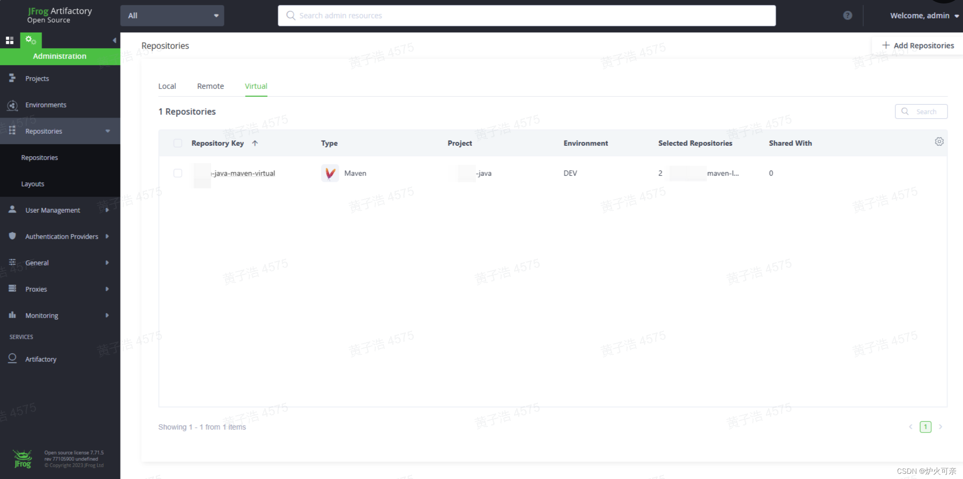Click the JFrog frog logo at bottom
The height and width of the screenshot is (479, 963).
tap(23, 459)
